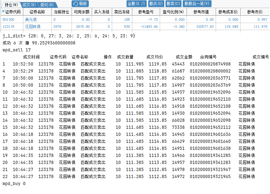Click contract number 62062

[x=178, y=78]
